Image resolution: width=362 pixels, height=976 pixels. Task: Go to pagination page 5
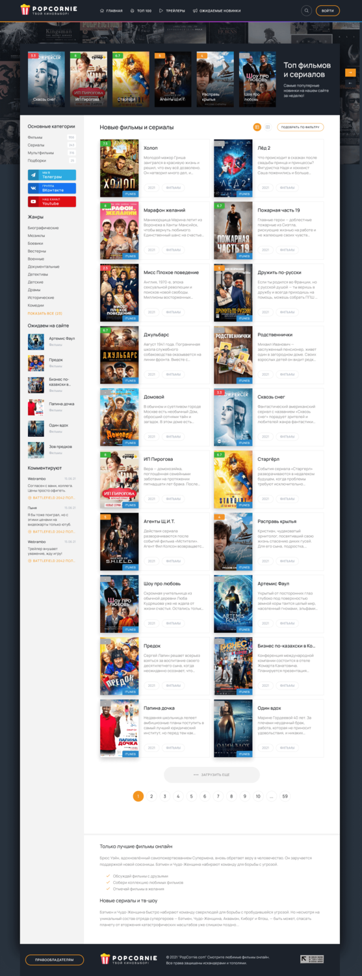[191, 796]
